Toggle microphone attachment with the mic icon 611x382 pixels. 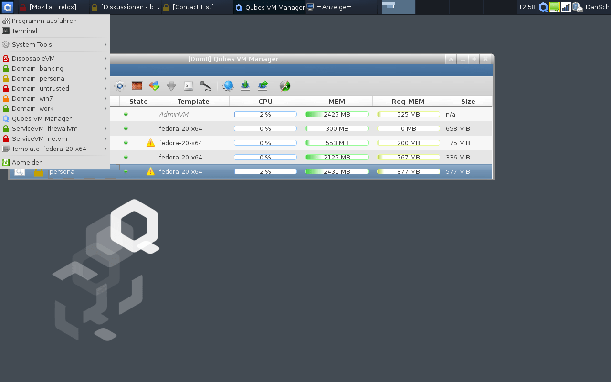[x=206, y=86]
